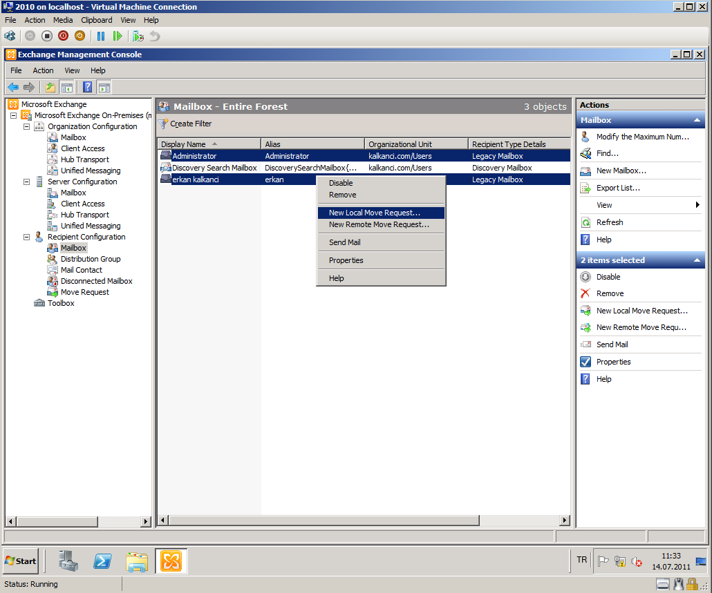This screenshot has width=712, height=593.
Task: Select the Discovery Search Mailbox row
Action: point(364,168)
